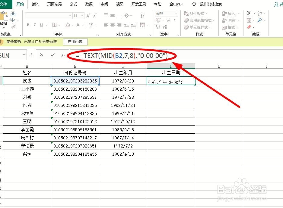Open the 金山PDF tab
The image size is (283, 208).
click(x=176, y=4)
